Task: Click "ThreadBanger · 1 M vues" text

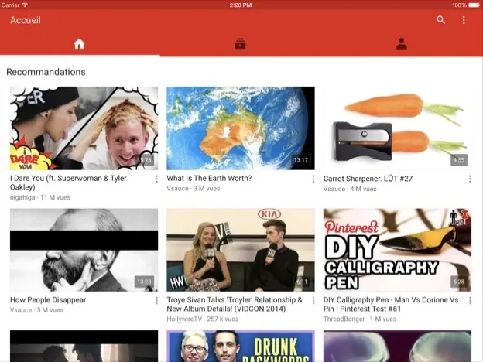Action: point(359,319)
